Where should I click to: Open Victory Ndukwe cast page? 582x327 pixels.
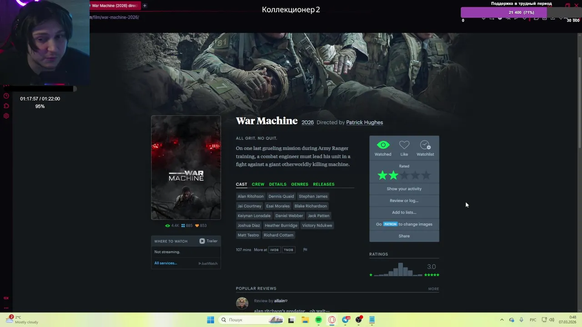[x=317, y=226]
